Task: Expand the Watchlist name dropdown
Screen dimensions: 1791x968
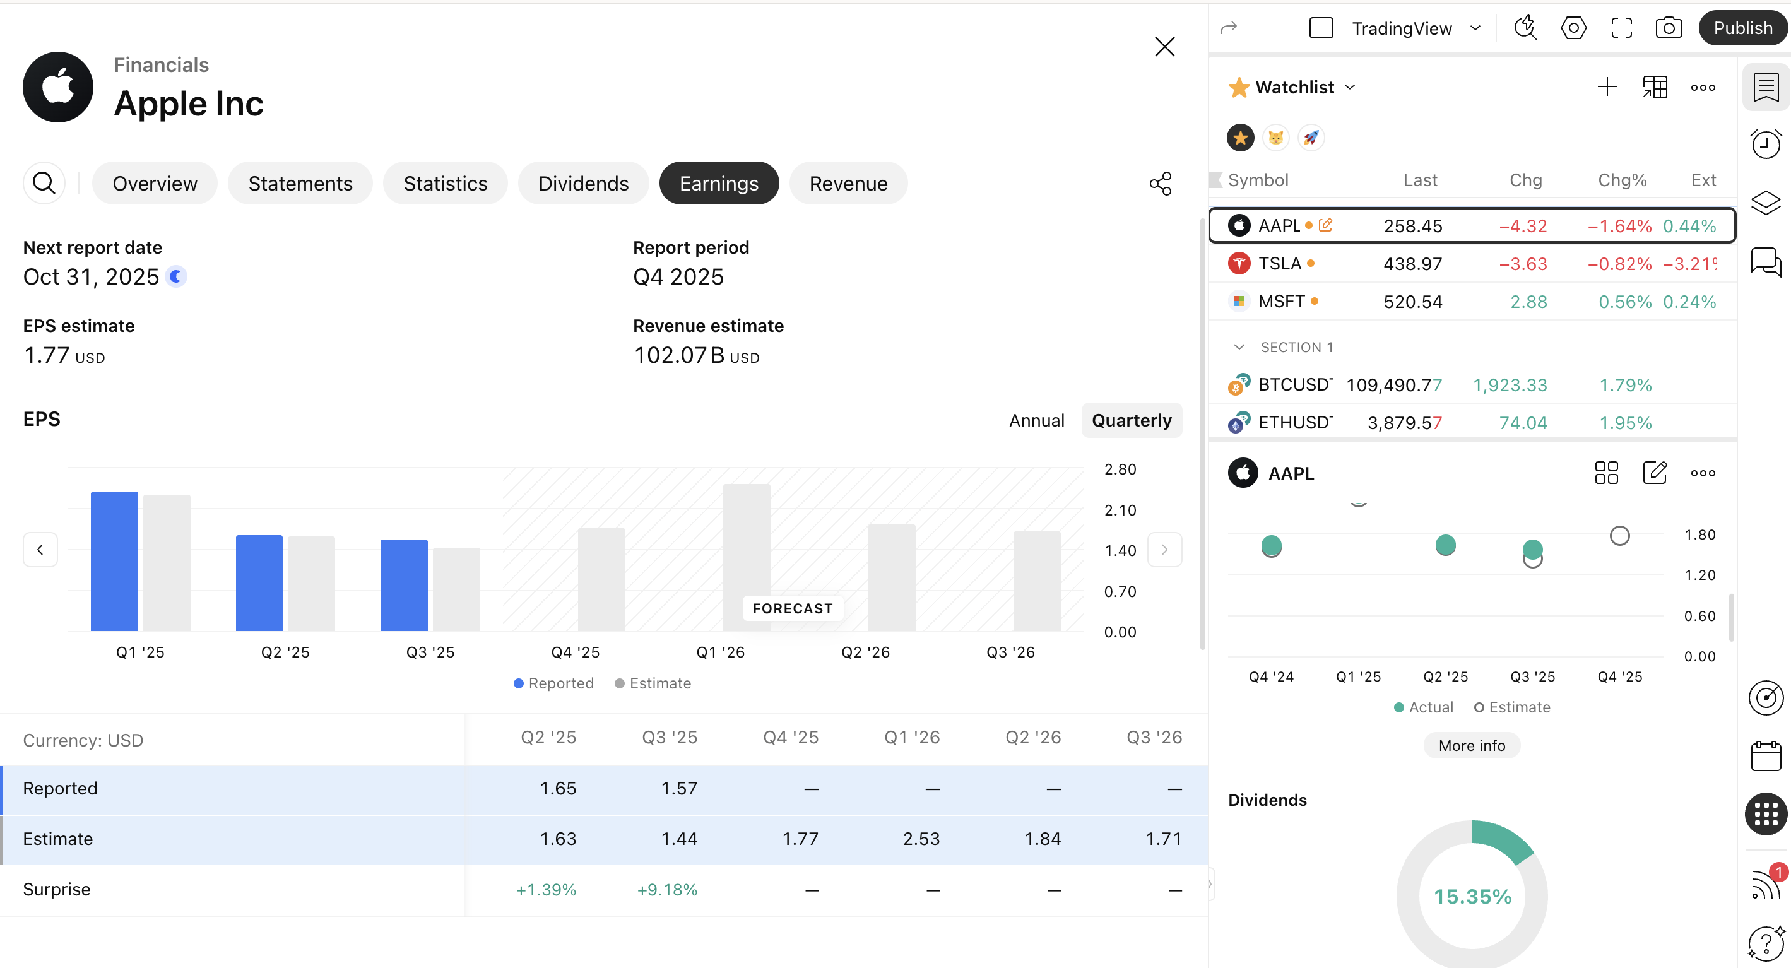Action: click(x=1351, y=87)
